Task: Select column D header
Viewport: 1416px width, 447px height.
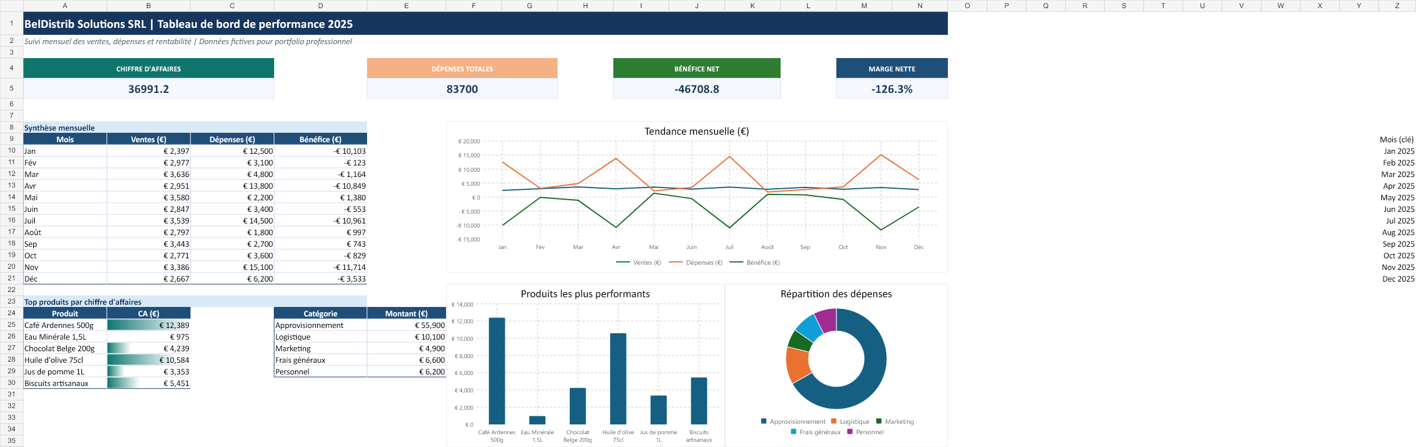Action: coord(321,6)
